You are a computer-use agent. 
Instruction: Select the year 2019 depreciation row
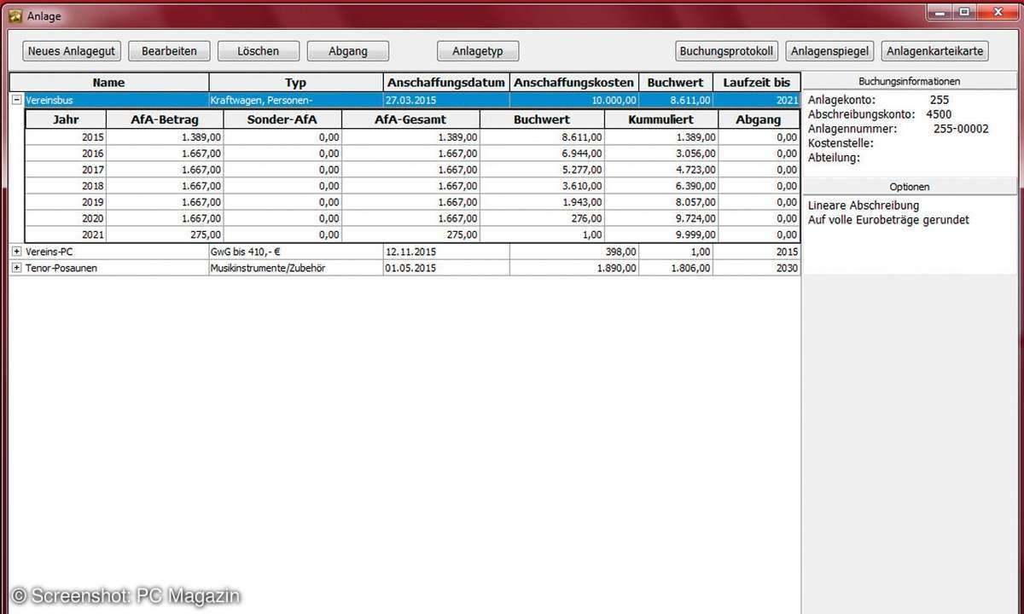click(x=412, y=202)
